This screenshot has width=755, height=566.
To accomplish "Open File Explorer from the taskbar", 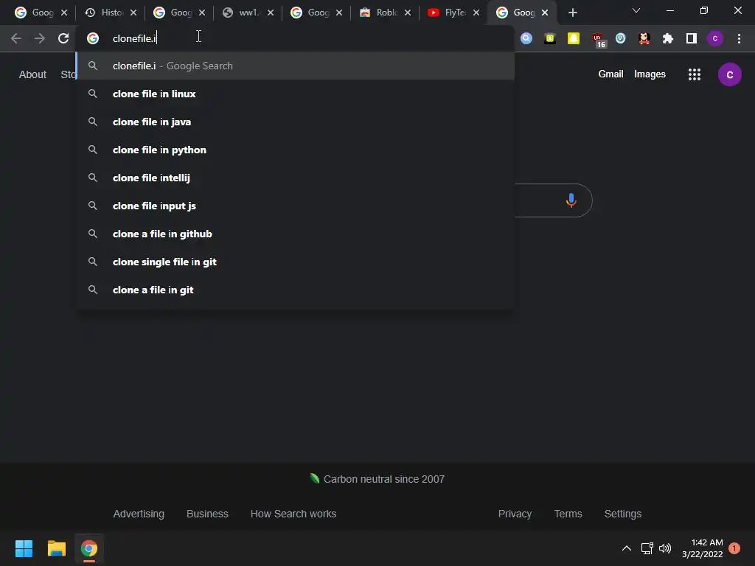I will tap(56, 548).
